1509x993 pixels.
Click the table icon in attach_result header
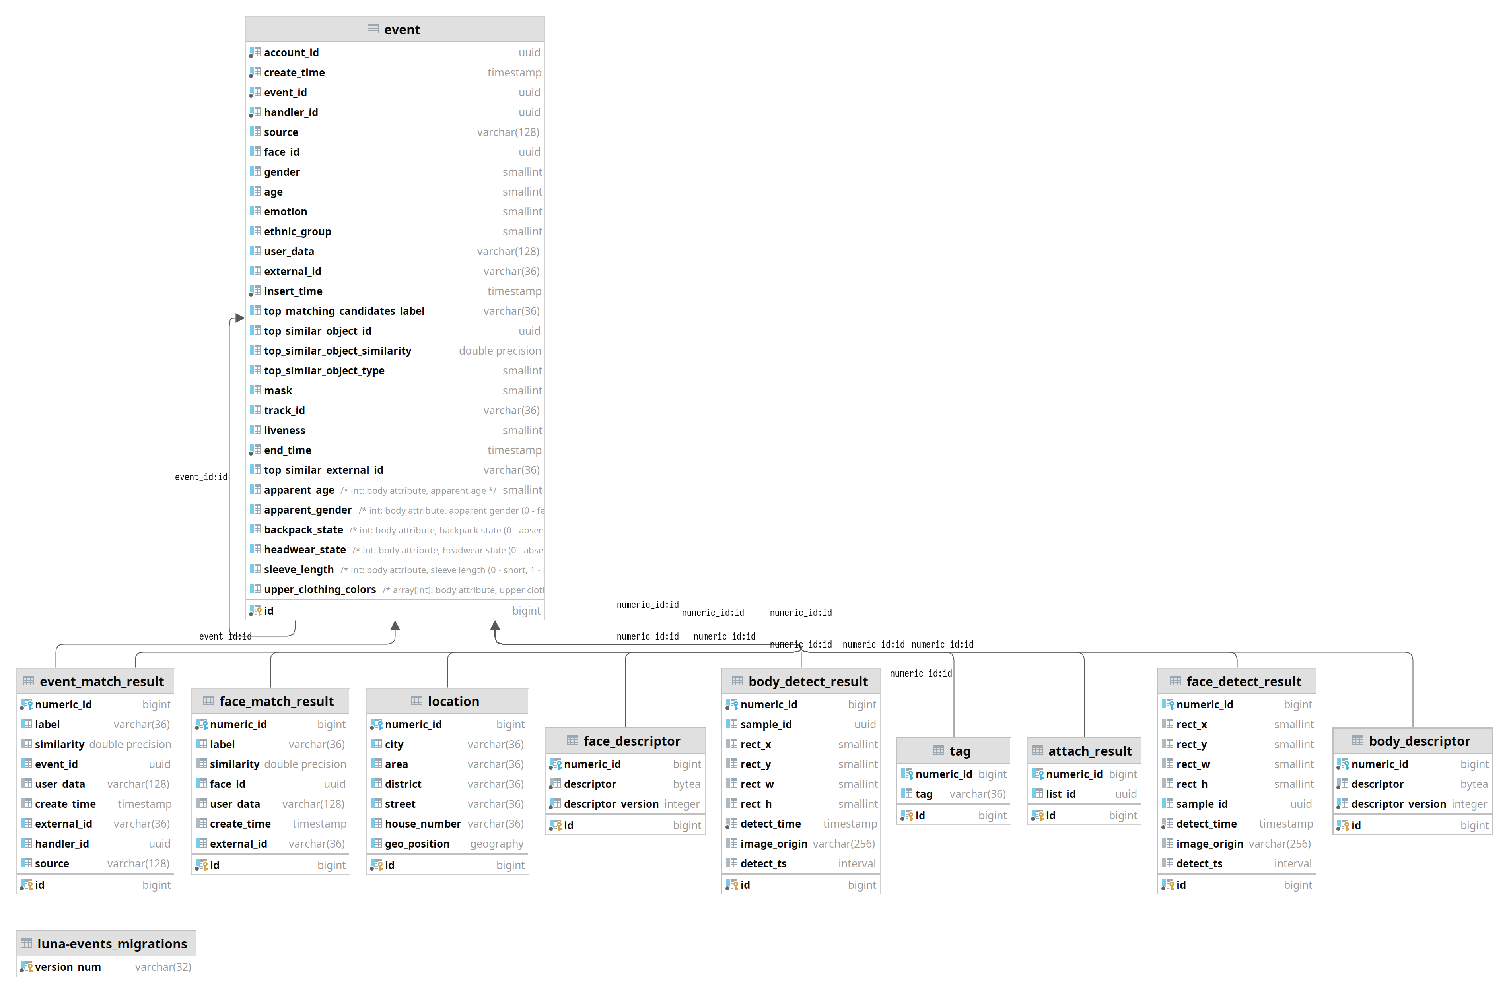1037,751
